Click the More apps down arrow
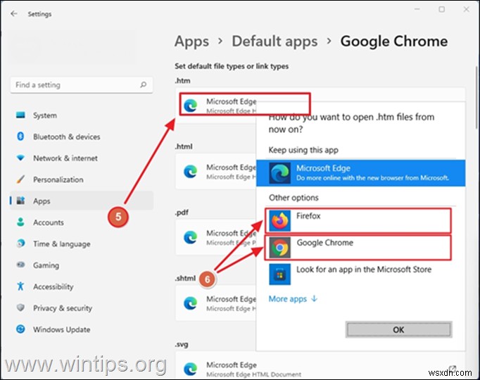Viewport: 480px width, 380px height. pos(314,298)
